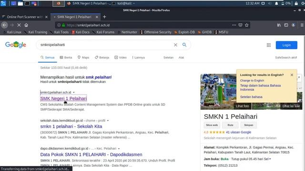Screen dimensions: 305x171
Task: Open the Alat search tools
Action: pos(181,57)
